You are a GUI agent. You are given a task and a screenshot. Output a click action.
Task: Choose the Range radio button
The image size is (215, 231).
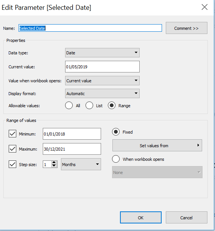[112, 105]
